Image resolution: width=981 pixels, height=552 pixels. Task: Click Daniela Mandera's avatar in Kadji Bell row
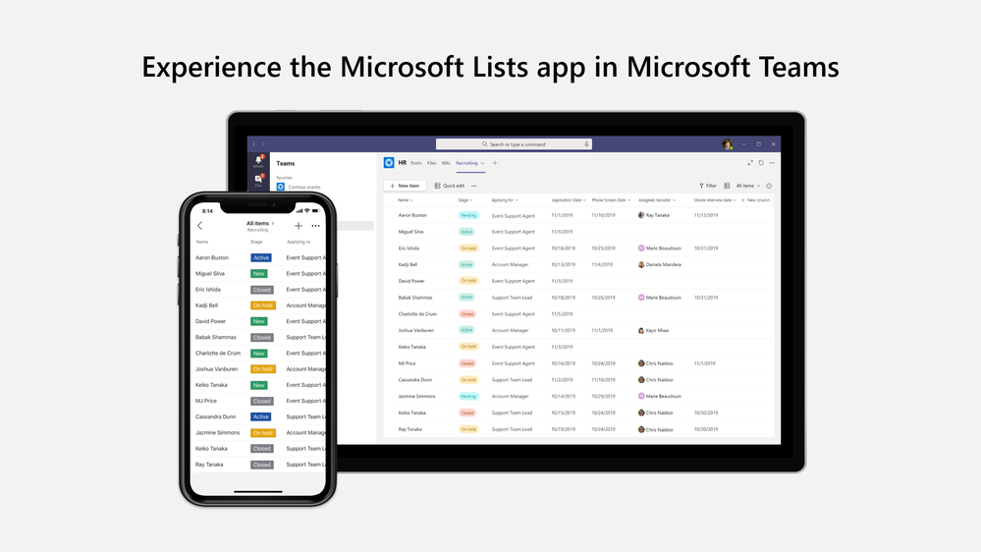[x=641, y=265]
